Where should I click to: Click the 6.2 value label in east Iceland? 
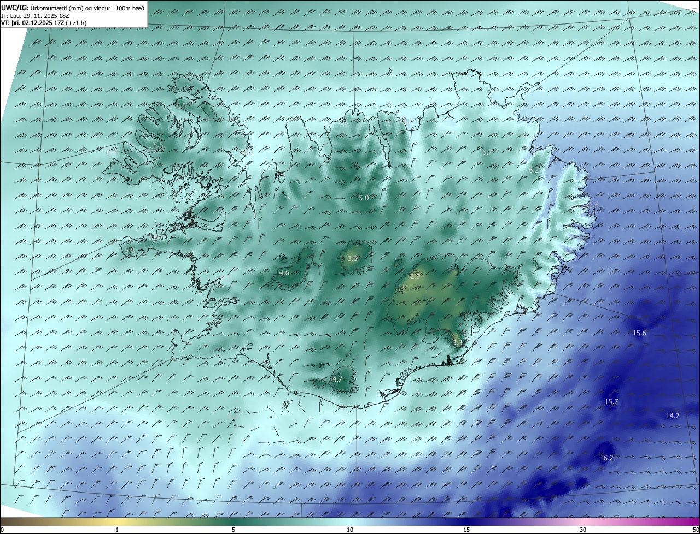click(x=534, y=170)
